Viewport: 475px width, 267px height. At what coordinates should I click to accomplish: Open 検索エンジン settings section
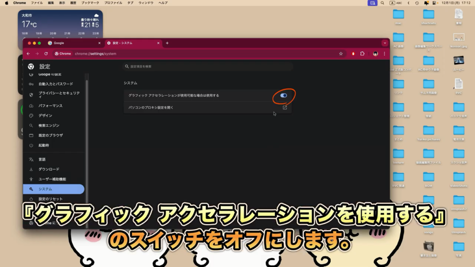tap(49, 126)
